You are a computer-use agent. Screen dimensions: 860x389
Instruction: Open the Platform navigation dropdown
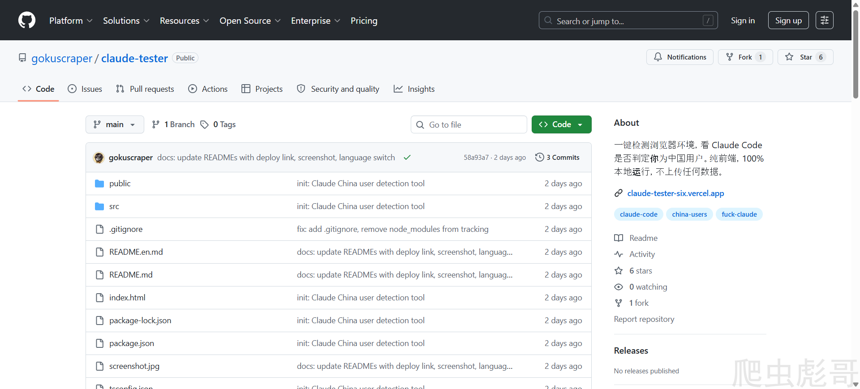coord(71,21)
